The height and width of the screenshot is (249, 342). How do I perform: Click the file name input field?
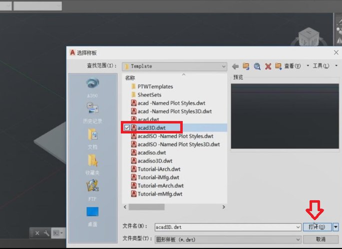tap(225, 227)
